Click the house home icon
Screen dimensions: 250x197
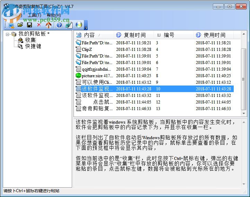49,25
